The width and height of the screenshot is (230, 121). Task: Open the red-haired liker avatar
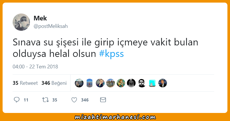(121, 83)
